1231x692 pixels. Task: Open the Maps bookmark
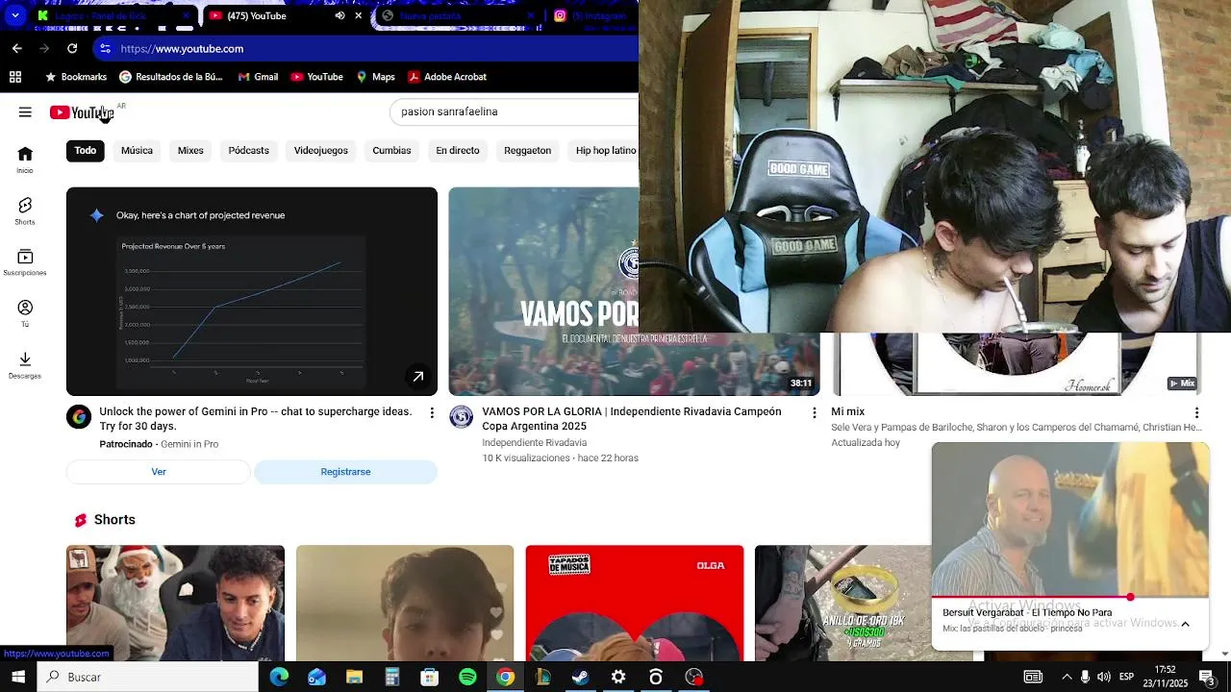click(x=375, y=77)
